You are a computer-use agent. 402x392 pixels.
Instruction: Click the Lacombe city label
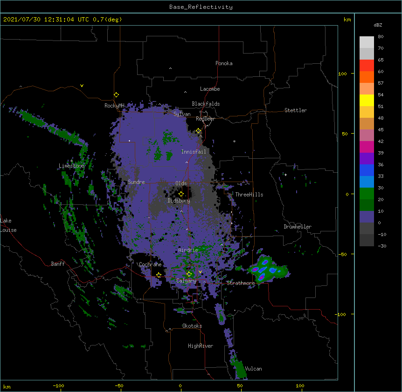210,89
